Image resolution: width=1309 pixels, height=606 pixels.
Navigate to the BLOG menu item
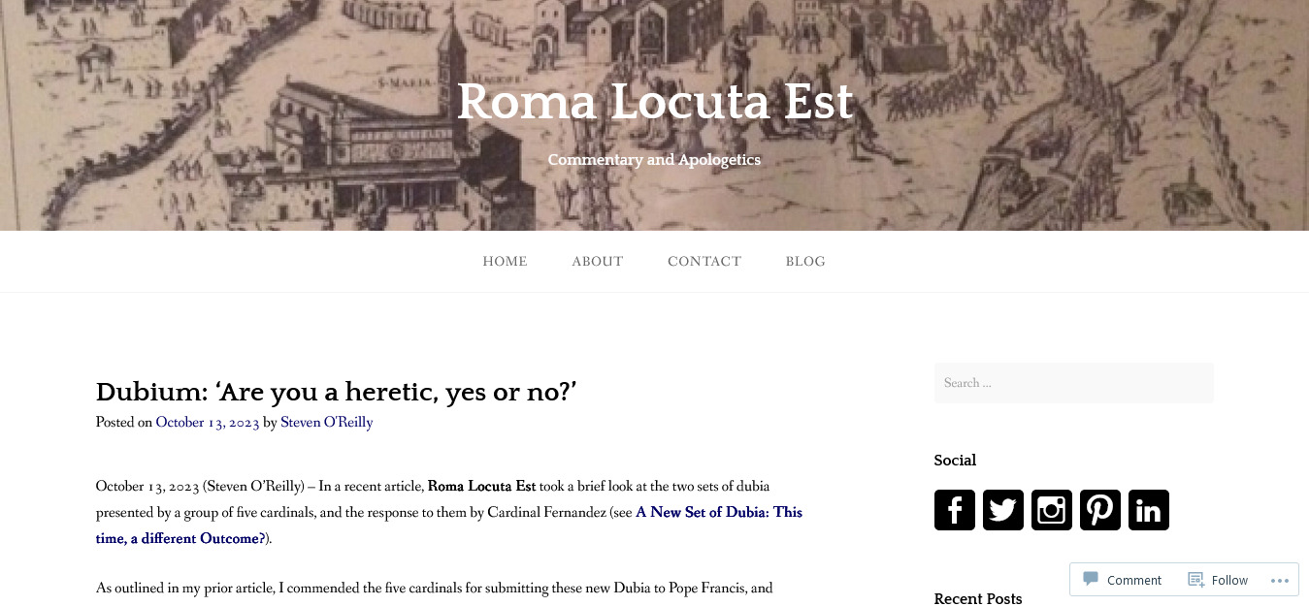pos(805,262)
